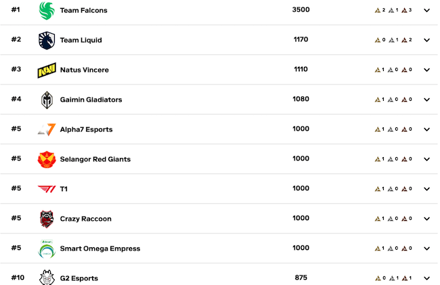Expand the Natus Vincere row chevron
Screen dimensions: 440x285
pyautogui.click(x=426, y=70)
